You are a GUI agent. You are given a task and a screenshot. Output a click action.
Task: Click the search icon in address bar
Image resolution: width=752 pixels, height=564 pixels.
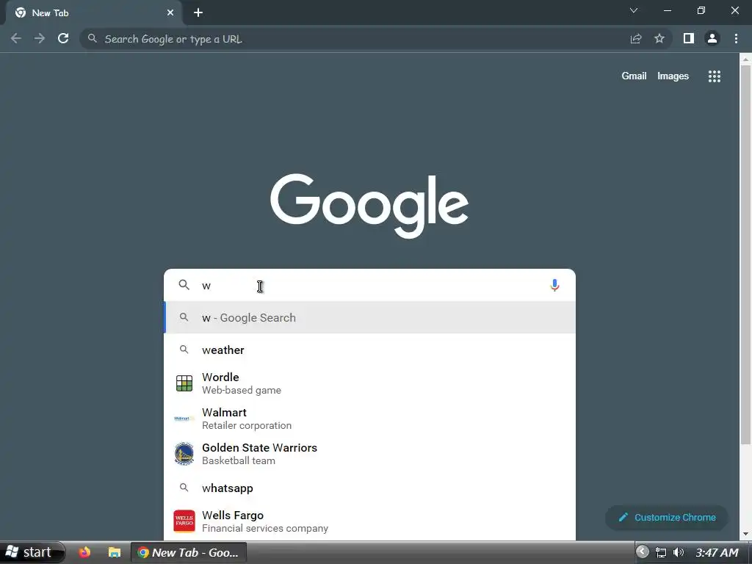coord(93,38)
